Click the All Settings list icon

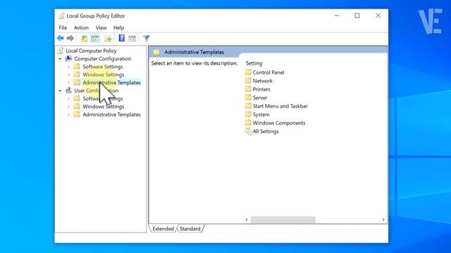(248, 131)
